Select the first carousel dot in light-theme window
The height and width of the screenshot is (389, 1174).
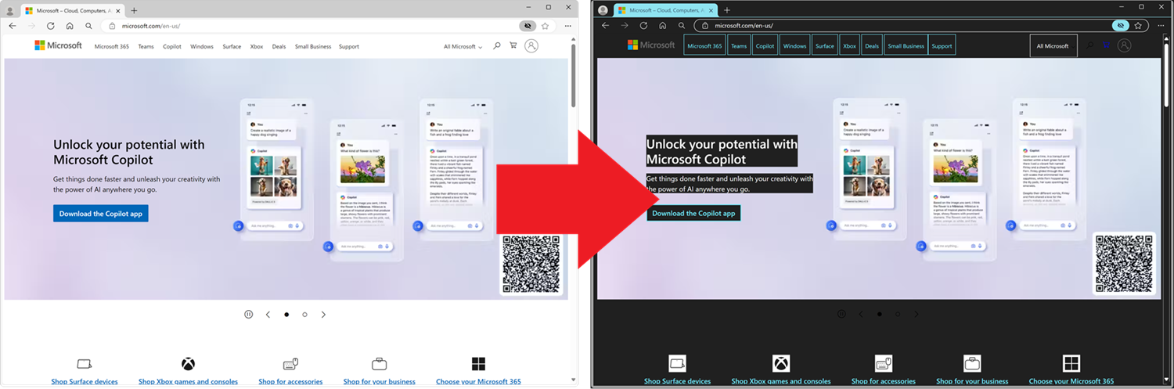[286, 314]
